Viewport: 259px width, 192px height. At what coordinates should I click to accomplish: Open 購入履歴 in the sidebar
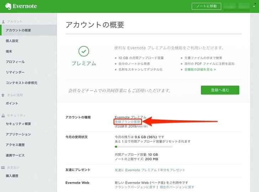click(12, 176)
